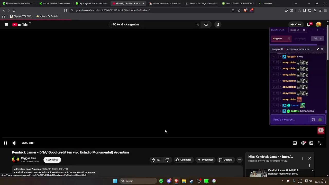
Task: Switch to the ImagineK Stream tab
Action: coord(92,3)
